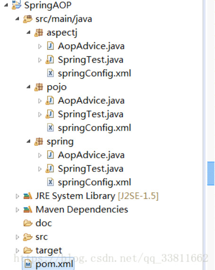The width and height of the screenshot is (215, 270).
Task: Select SpringTest.java in the spring package
Action: coord(91,169)
